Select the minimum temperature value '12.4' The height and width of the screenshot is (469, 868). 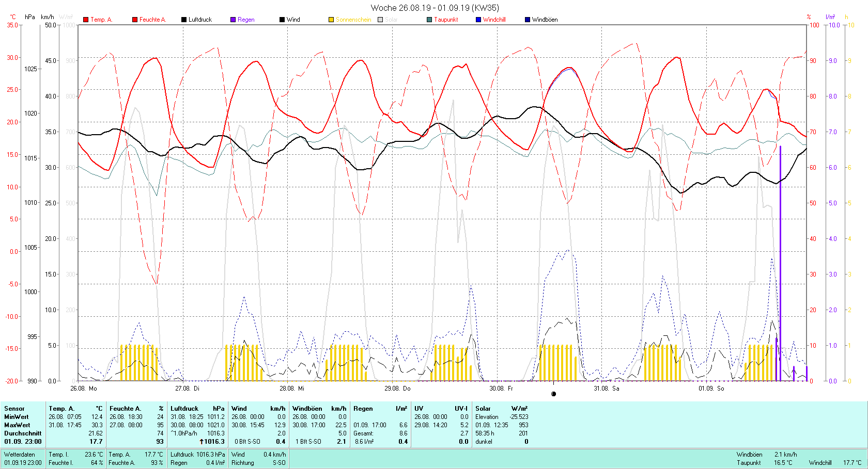[97, 417]
